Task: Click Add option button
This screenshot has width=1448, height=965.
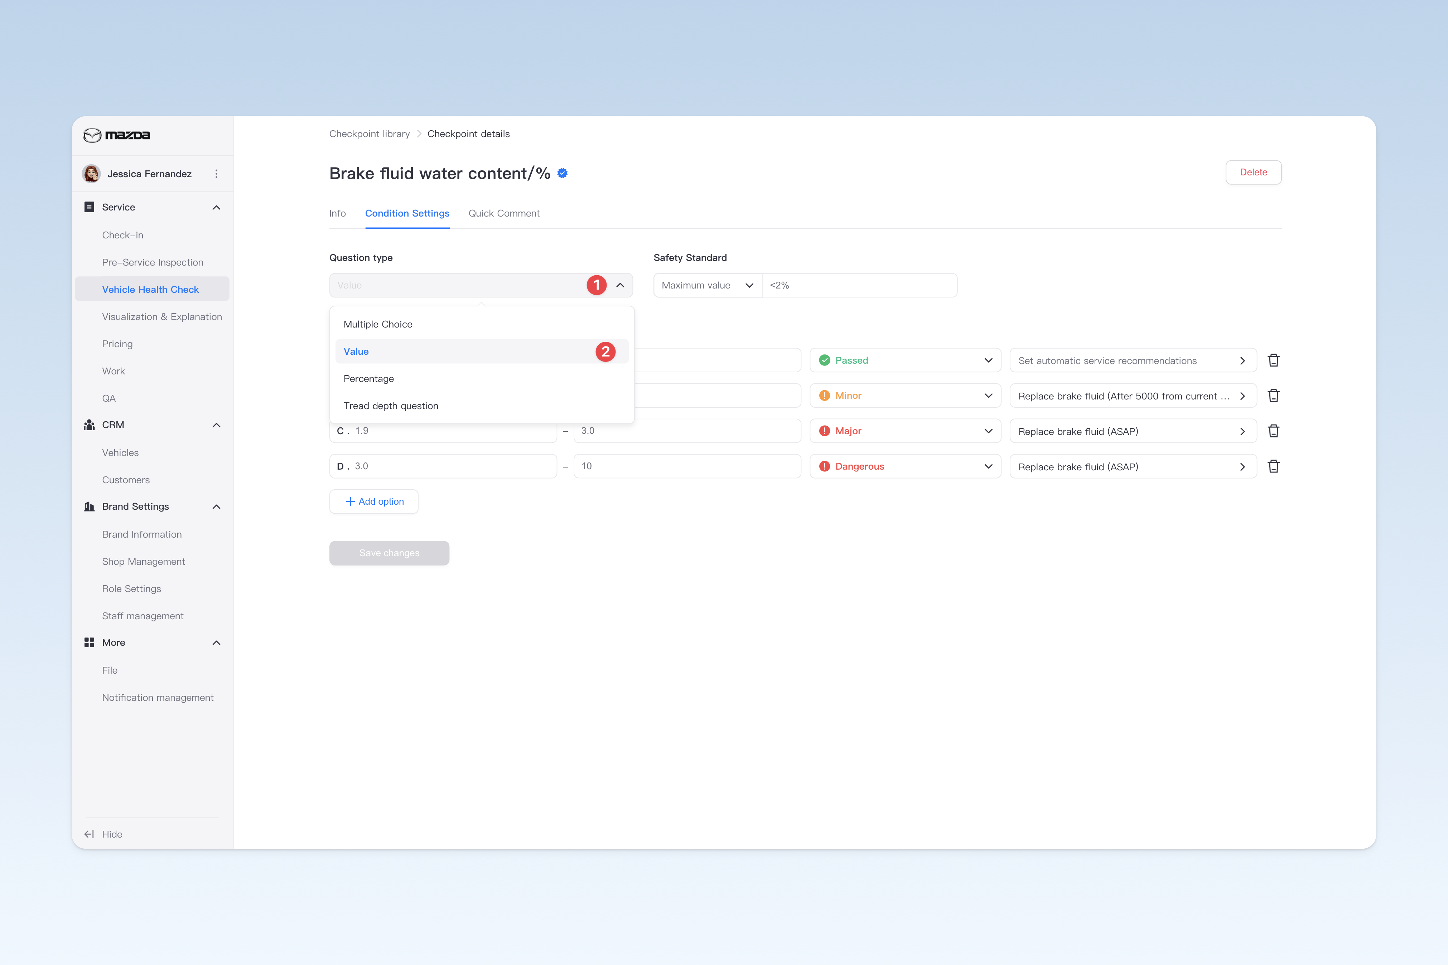Action: click(374, 501)
